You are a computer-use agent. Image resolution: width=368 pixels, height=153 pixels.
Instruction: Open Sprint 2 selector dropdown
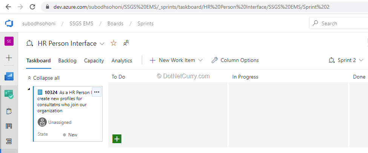pyautogui.click(x=346, y=60)
